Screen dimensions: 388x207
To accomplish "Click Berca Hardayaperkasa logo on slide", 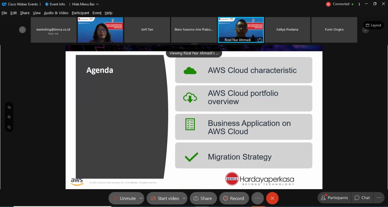I will point(260,179).
